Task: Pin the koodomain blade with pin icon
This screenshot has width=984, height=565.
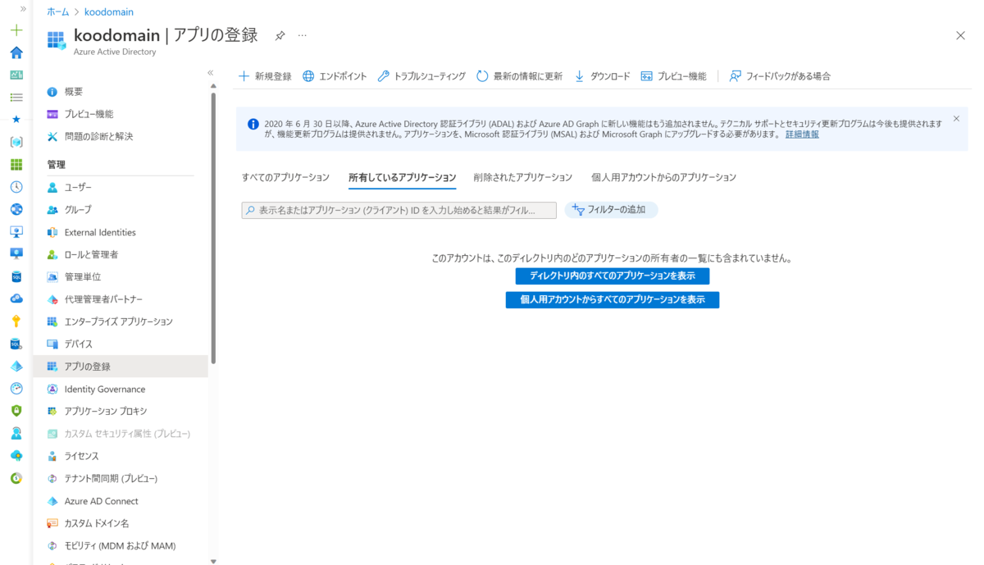Action: 280,36
